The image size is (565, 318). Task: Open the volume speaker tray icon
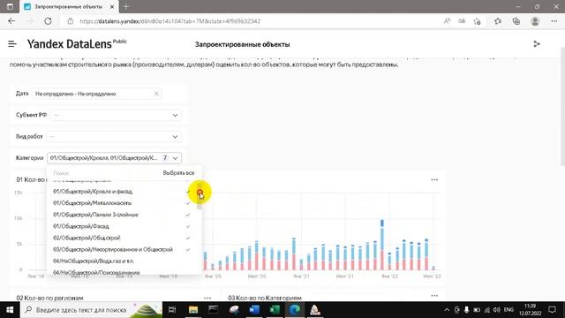tap(496, 310)
